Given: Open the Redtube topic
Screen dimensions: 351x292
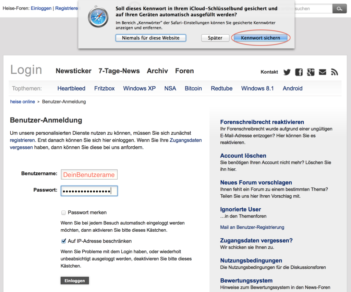Looking at the screenshot, I should click(222, 88).
